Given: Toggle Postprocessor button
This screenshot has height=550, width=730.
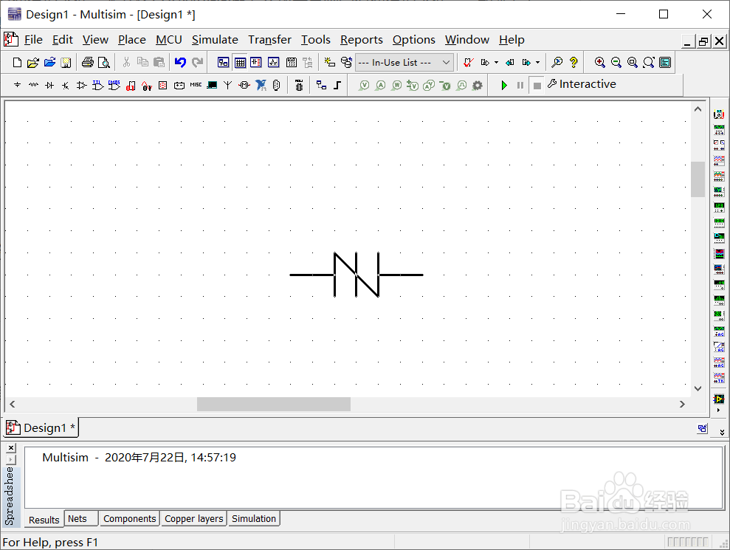Looking at the screenshot, I should click(x=292, y=63).
